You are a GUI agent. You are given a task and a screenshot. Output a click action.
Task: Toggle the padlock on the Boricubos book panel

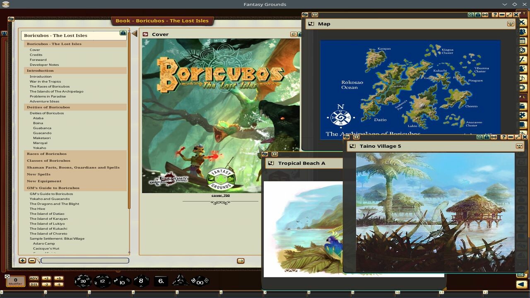point(123,33)
